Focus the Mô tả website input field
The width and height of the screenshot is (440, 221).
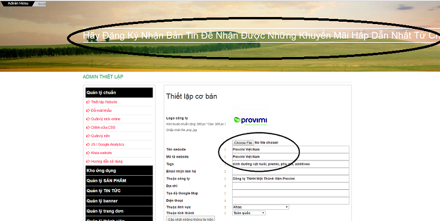[x=291, y=157]
